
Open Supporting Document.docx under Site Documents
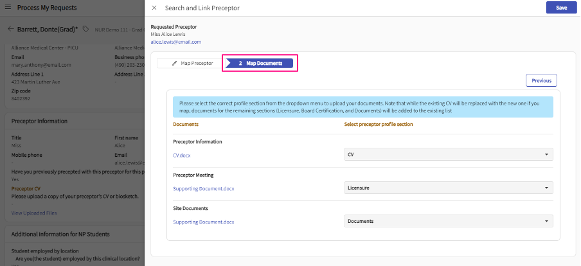(203, 222)
